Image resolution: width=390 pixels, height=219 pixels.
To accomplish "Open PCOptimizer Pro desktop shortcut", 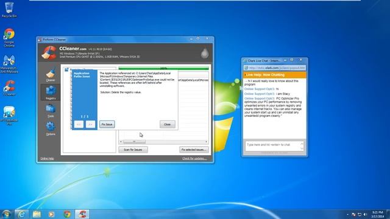I will pos(9,116).
